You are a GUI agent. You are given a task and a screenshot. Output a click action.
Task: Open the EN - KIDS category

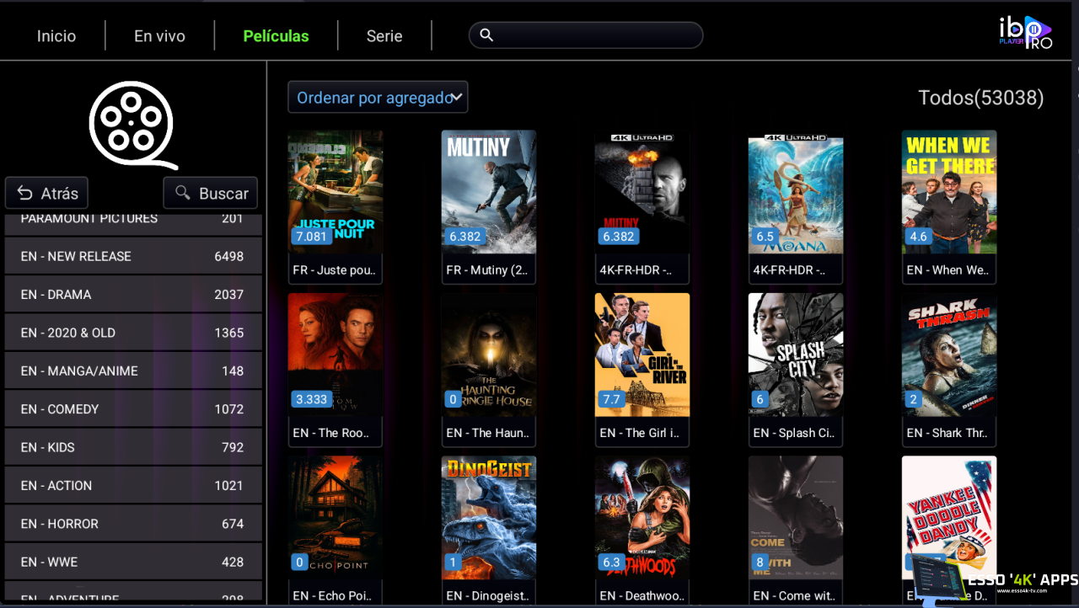[133, 447]
